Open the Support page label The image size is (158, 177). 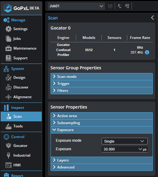click(x=20, y=58)
